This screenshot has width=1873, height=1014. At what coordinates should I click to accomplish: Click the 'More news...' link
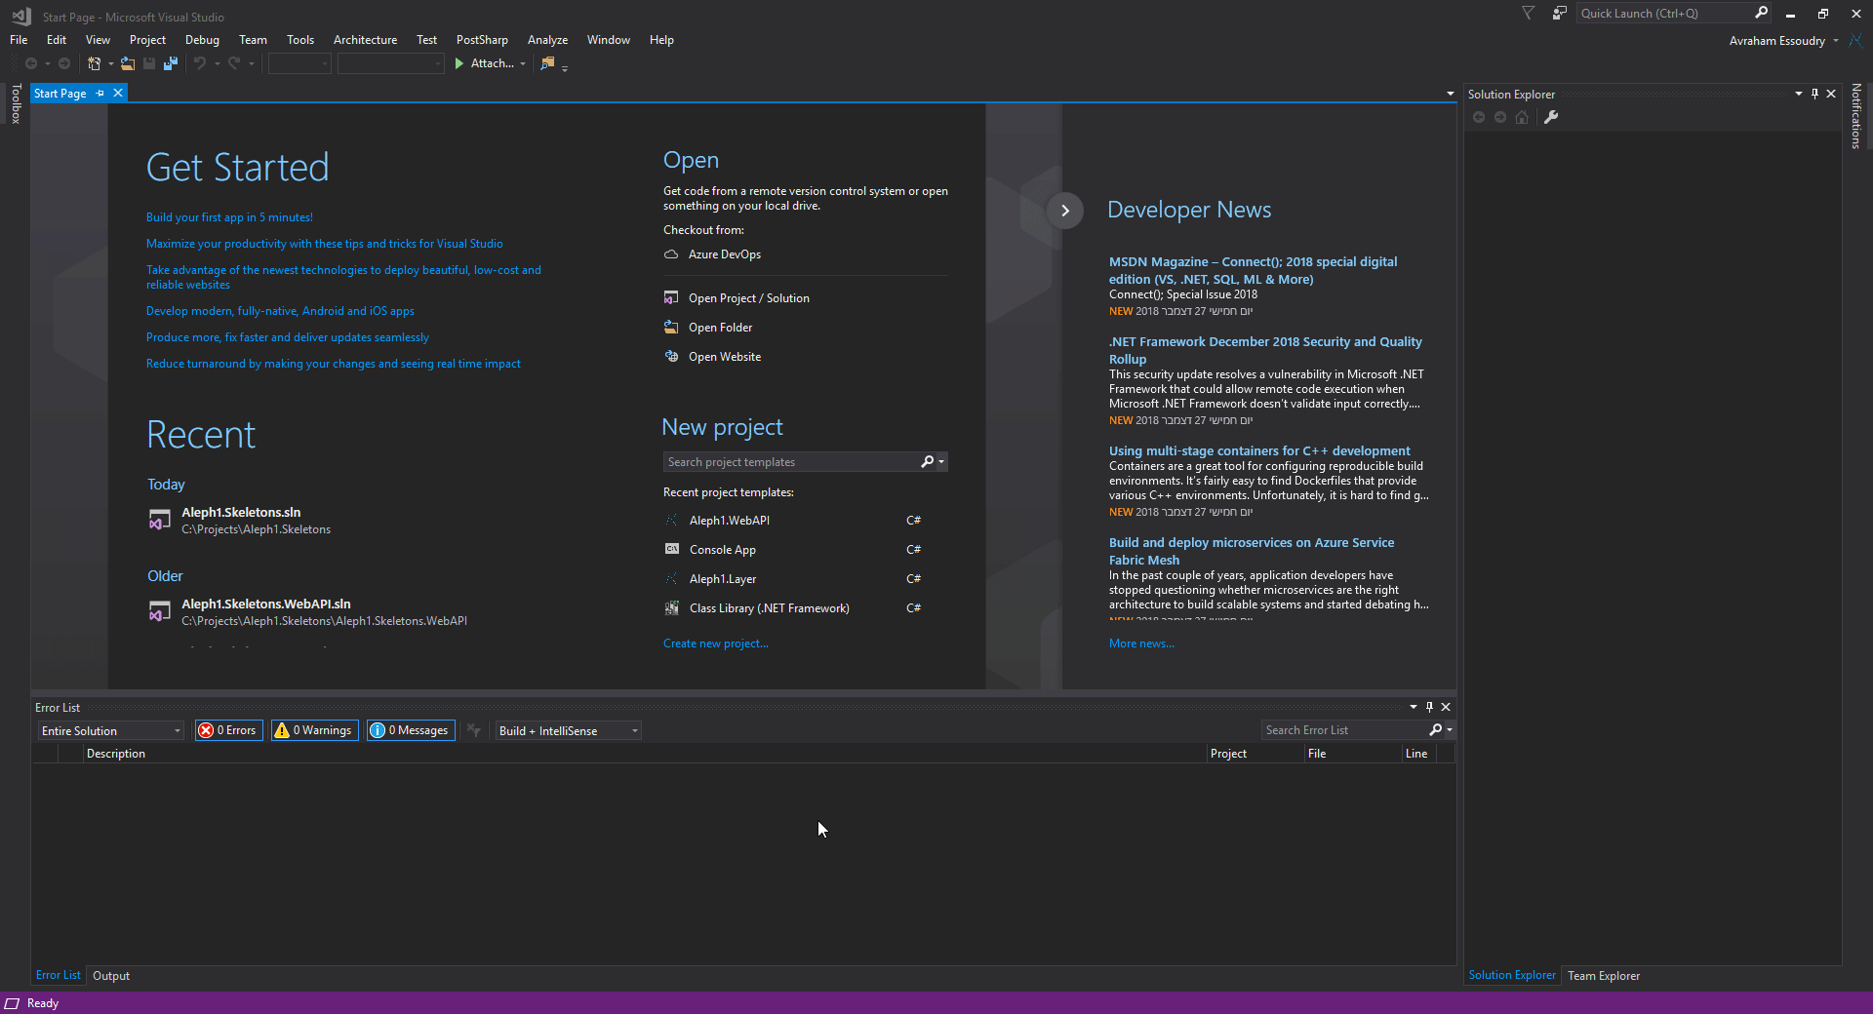tap(1141, 643)
